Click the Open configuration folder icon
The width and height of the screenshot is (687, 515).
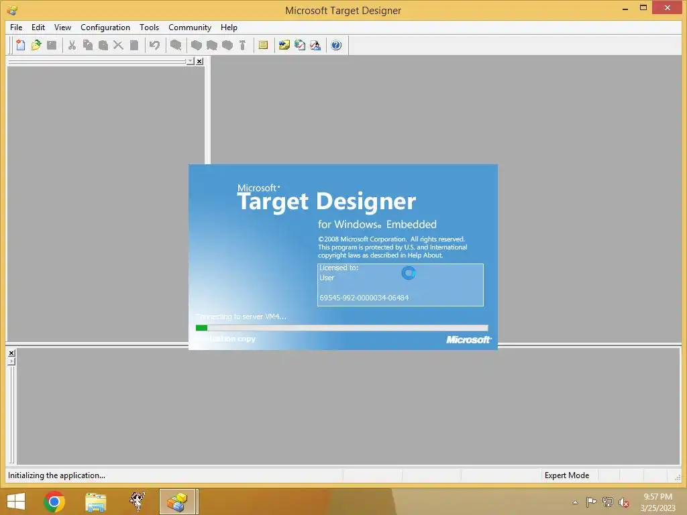[x=36, y=45]
